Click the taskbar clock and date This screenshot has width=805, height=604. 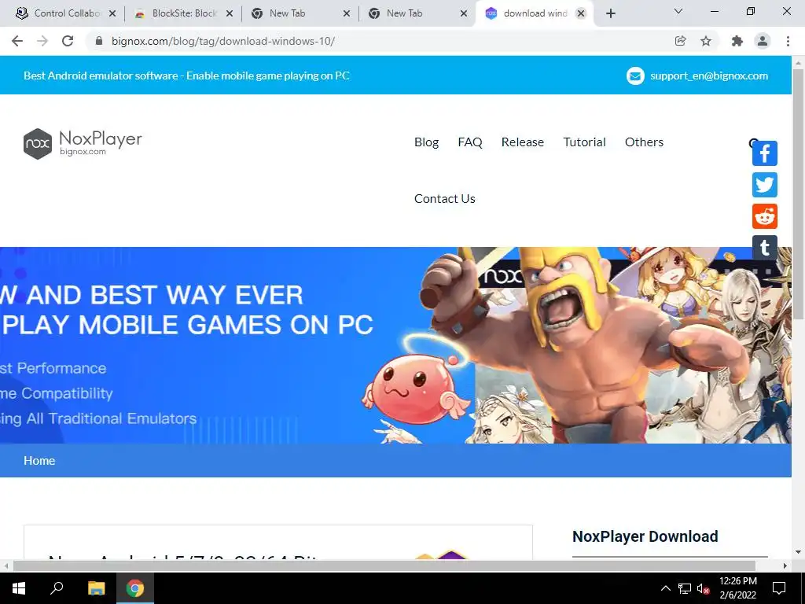(737, 588)
